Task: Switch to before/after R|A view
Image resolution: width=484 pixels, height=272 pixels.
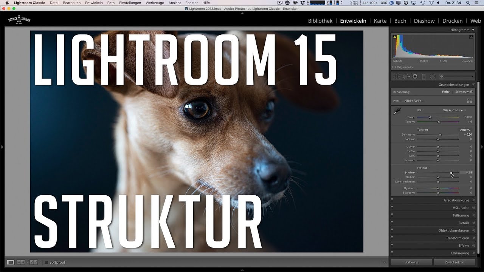Action: [x=21, y=262]
